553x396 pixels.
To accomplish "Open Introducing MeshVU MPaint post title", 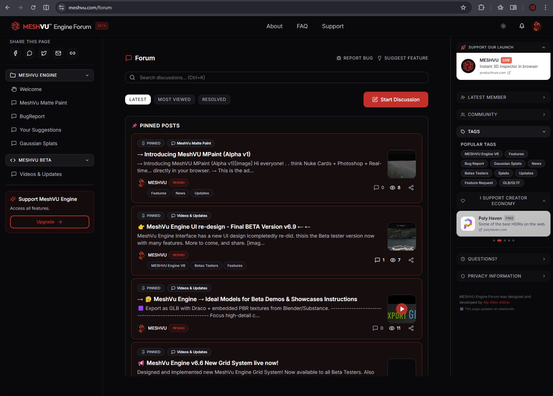I will (x=194, y=154).
